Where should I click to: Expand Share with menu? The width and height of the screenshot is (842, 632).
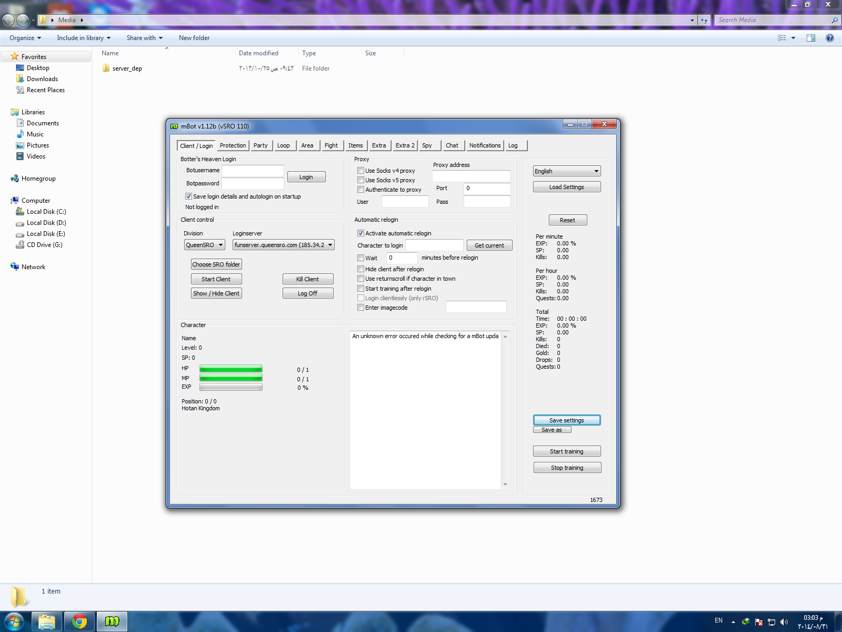pos(145,38)
